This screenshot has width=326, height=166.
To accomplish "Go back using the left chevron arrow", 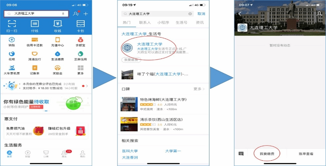I will 240,14.
